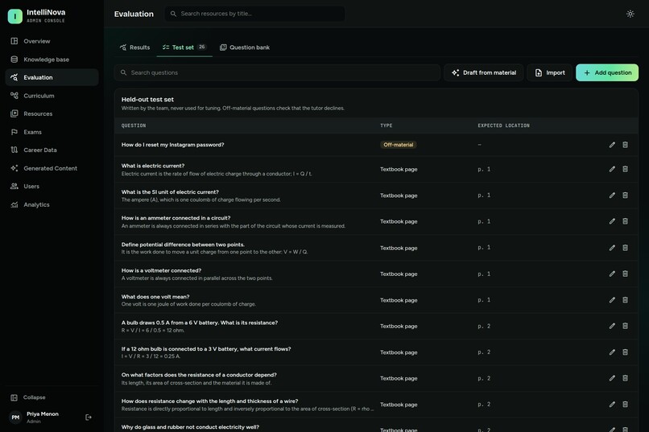Delete the ammeter connection question
This screenshot has width=649, height=432.
[625, 221]
